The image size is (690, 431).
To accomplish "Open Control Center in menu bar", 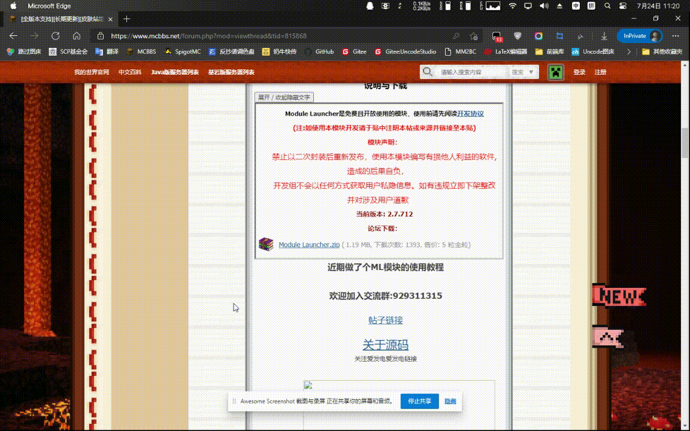I will coord(623,6).
